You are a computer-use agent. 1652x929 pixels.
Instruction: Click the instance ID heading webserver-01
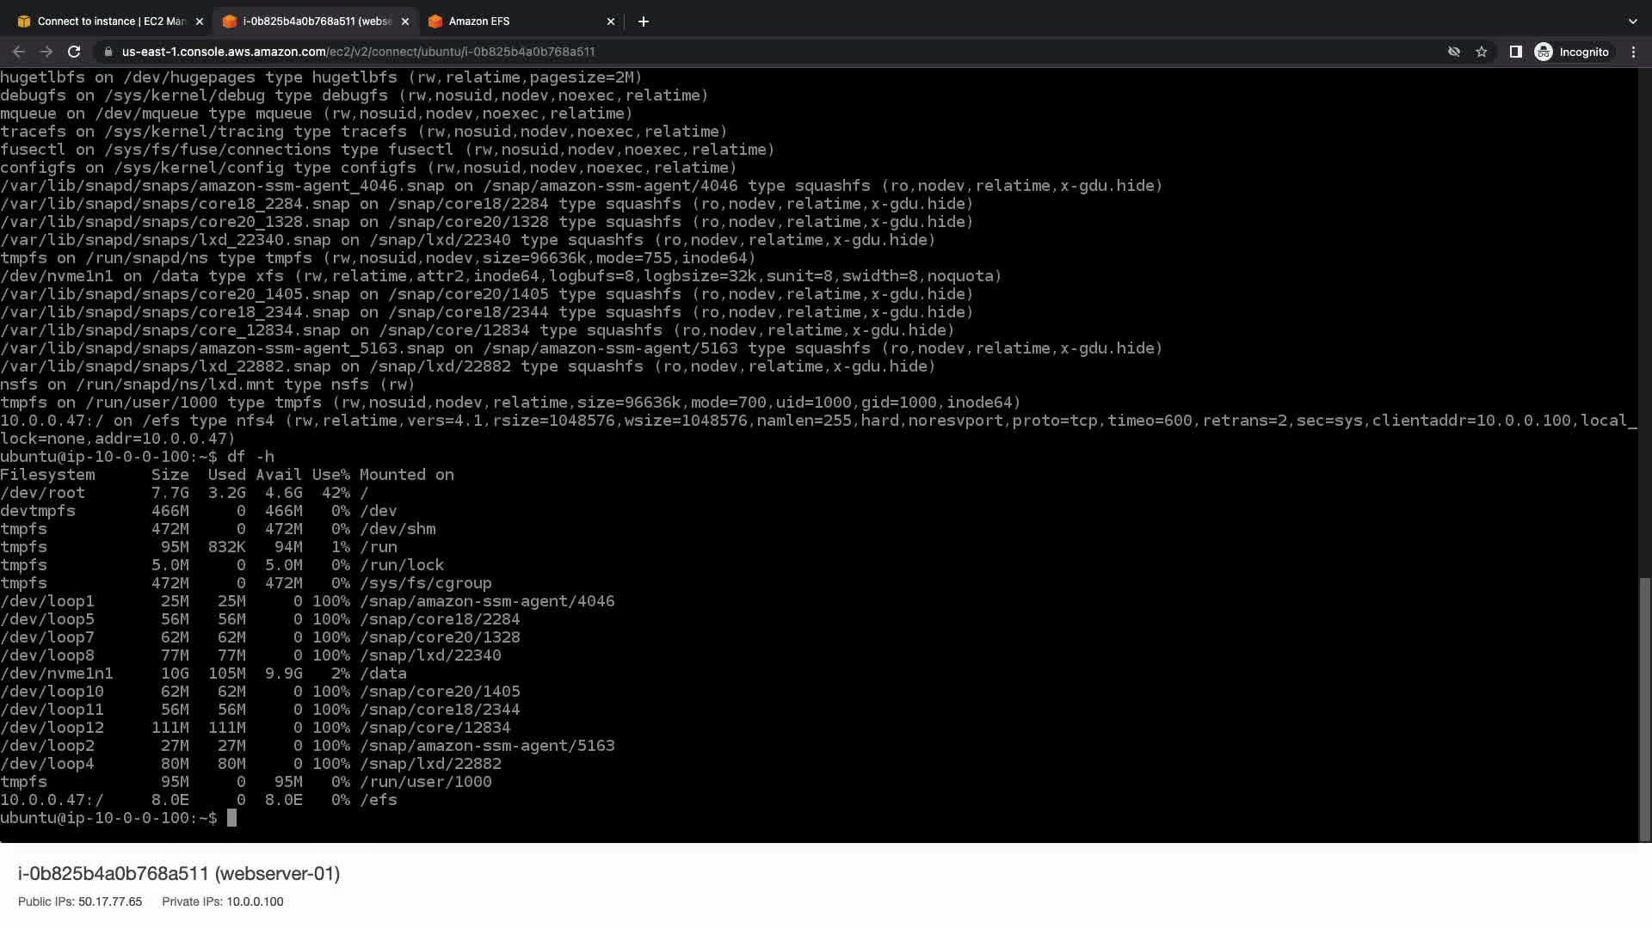coord(179,874)
